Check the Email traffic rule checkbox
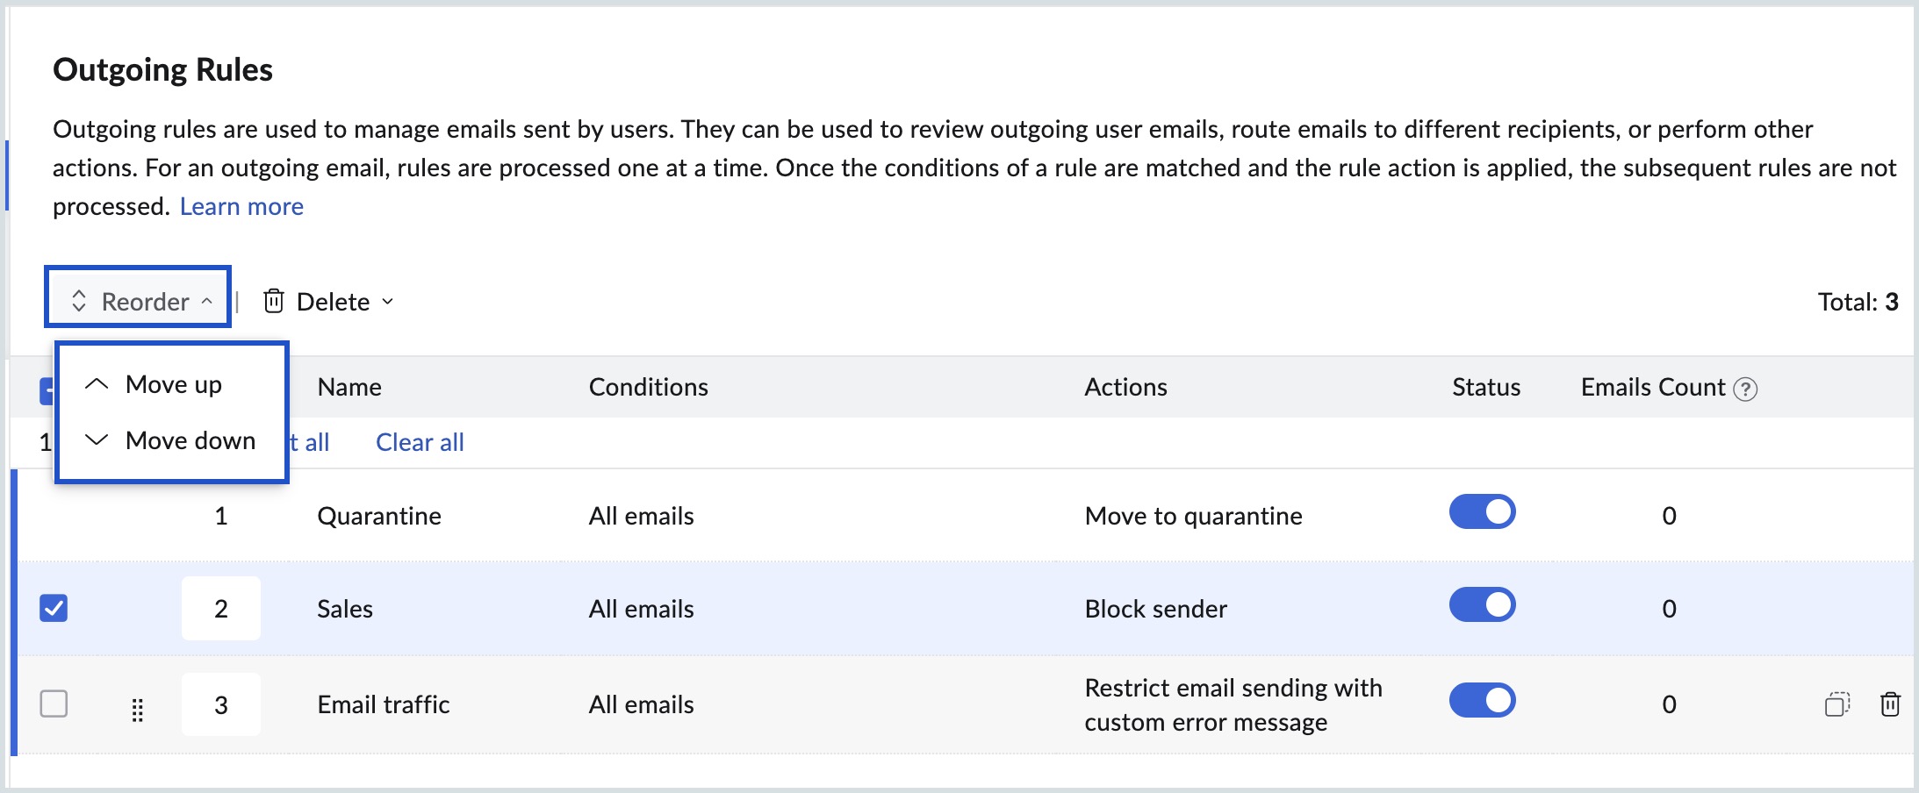Image resolution: width=1919 pixels, height=793 pixels. [54, 704]
